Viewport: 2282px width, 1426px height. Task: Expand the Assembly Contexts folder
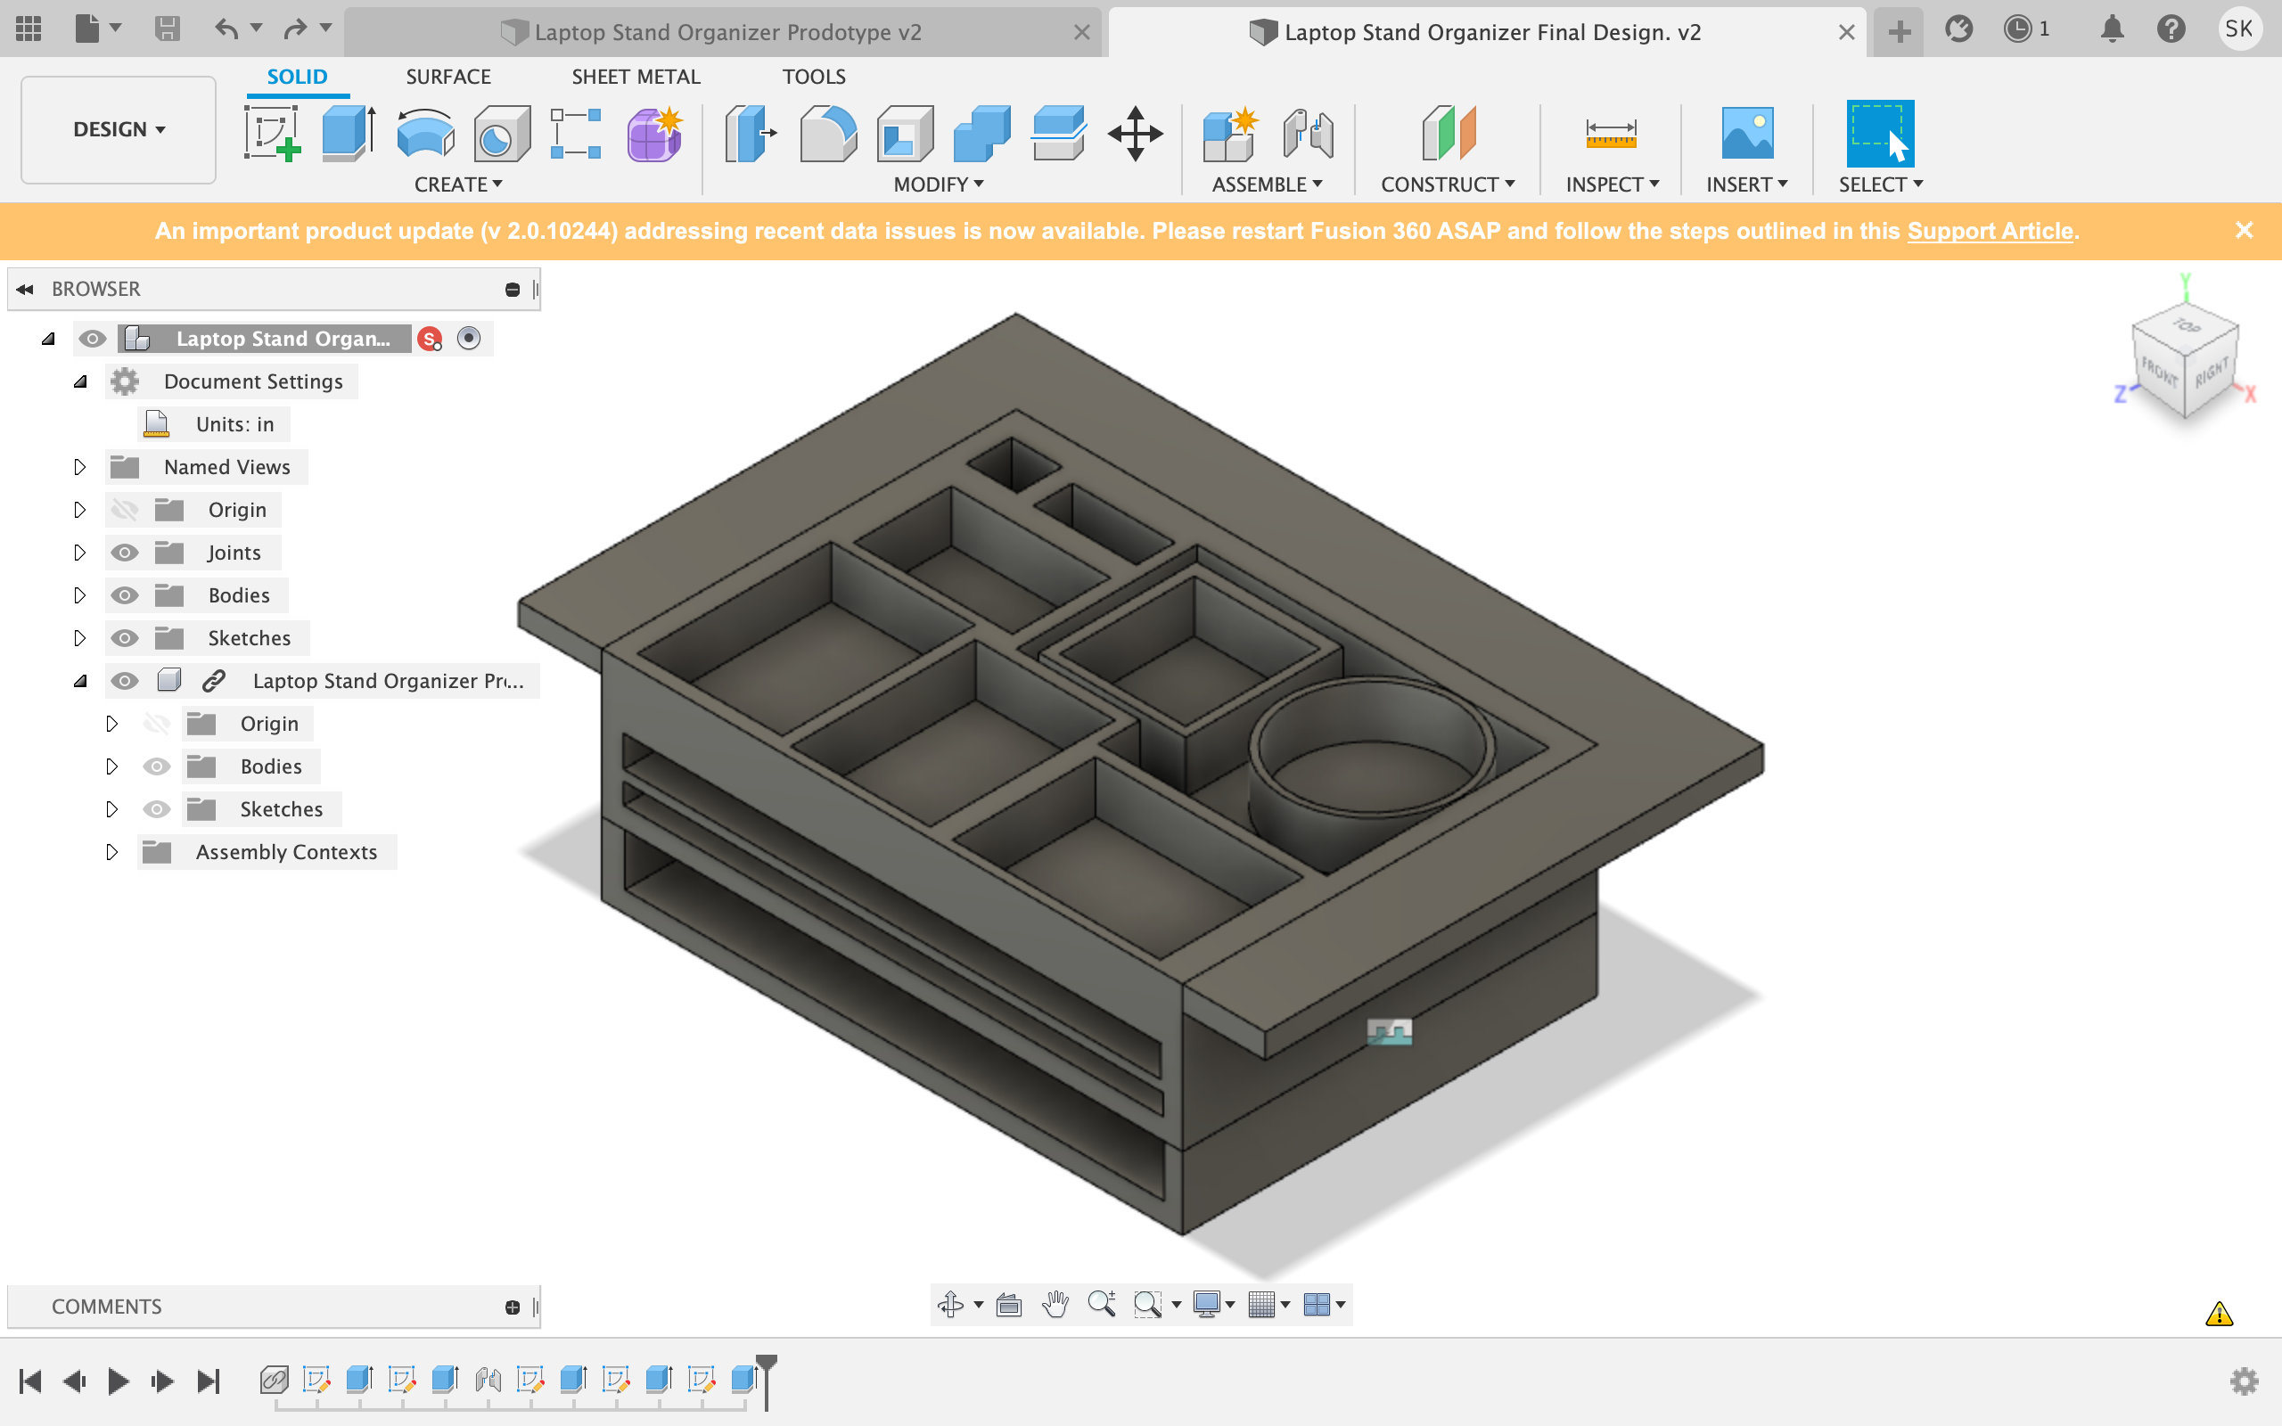(x=110, y=851)
